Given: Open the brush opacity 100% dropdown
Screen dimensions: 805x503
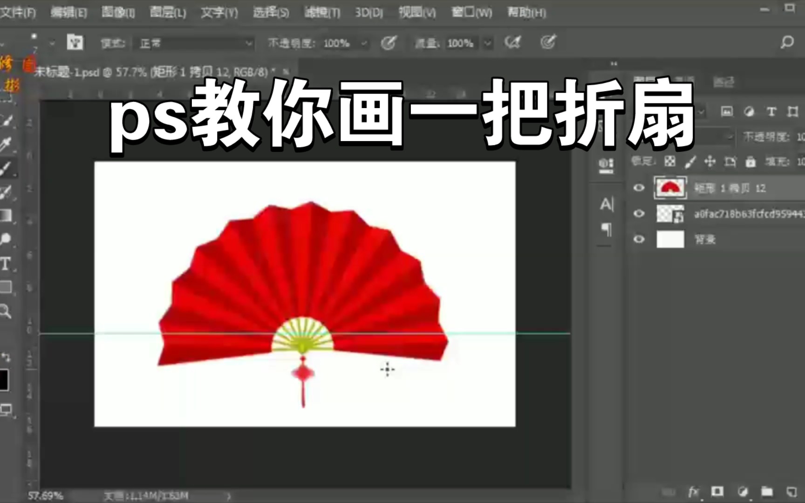Looking at the screenshot, I should [365, 43].
